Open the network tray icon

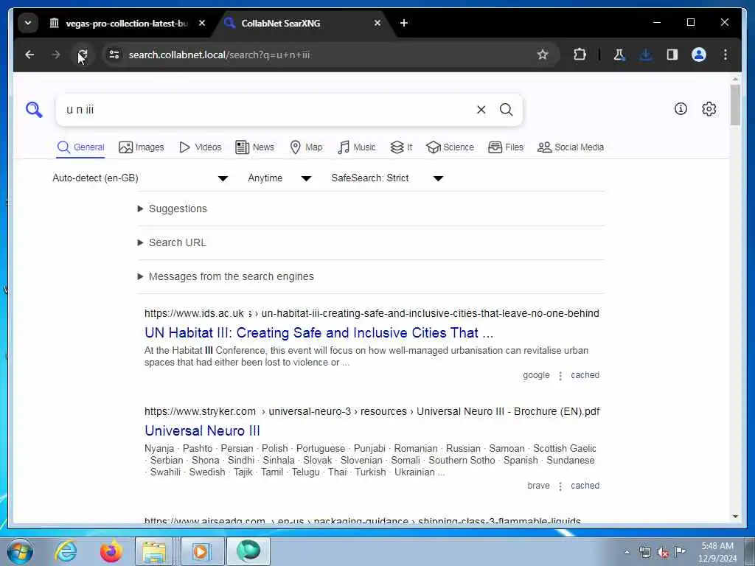[644, 552]
